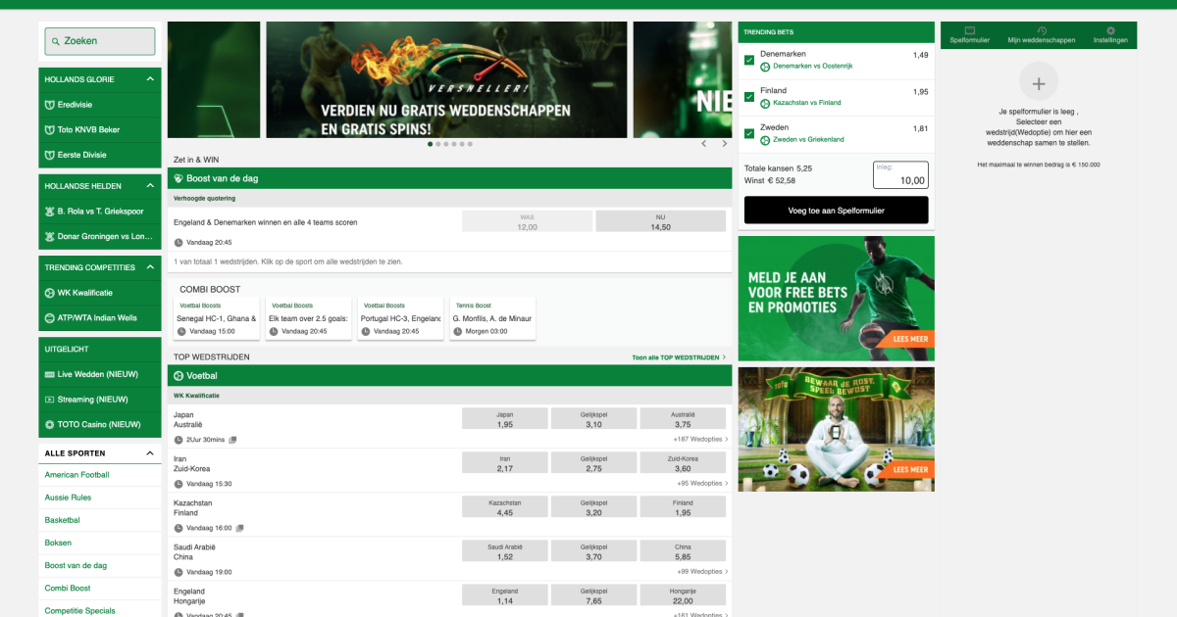Open Competitie Specials in sports list
Image resolution: width=1177 pixels, height=617 pixels.
click(x=79, y=610)
